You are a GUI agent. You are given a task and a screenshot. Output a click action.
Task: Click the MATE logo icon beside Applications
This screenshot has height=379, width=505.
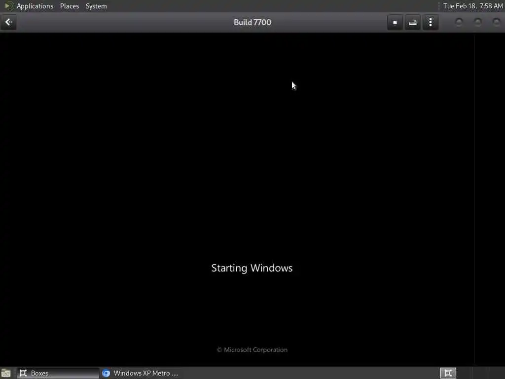pos(9,6)
